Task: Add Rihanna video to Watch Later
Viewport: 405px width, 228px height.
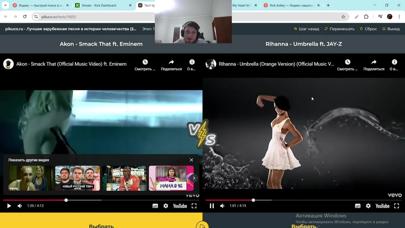Action: (x=347, y=65)
